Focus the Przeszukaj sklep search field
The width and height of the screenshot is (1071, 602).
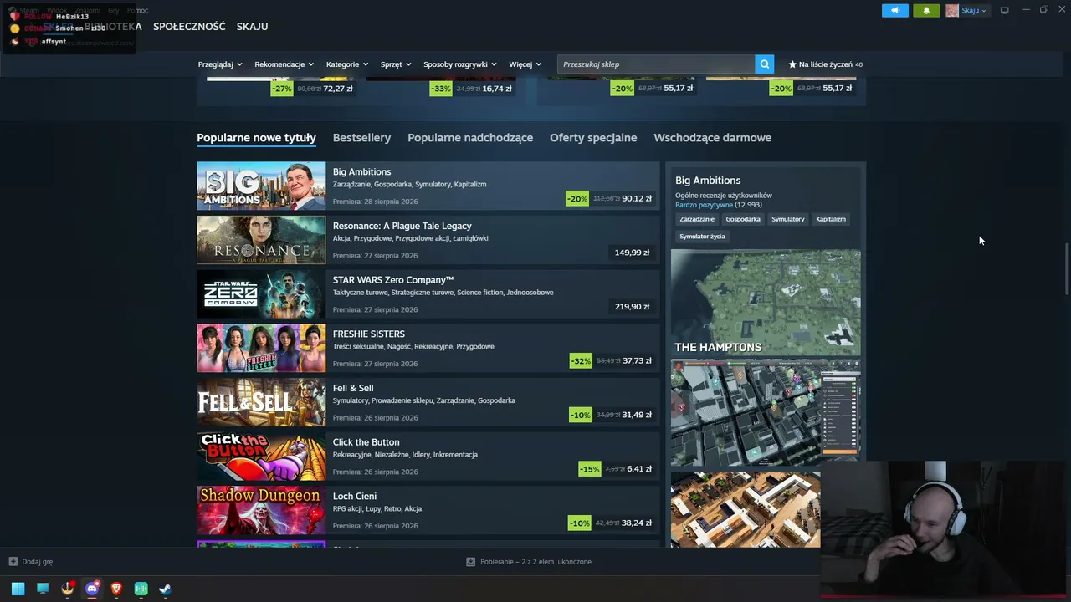click(x=656, y=64)
